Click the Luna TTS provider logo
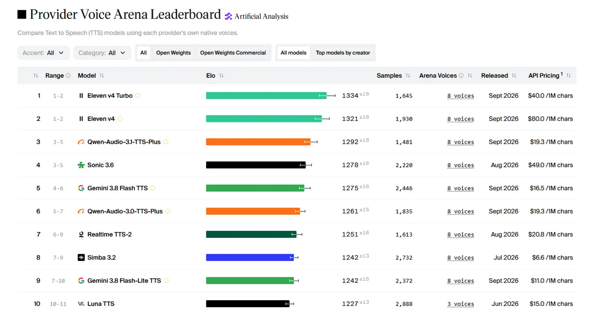Image resolution: width=607 pixels, height=312 pixels. pyautogui.click(x=81, y=304)
